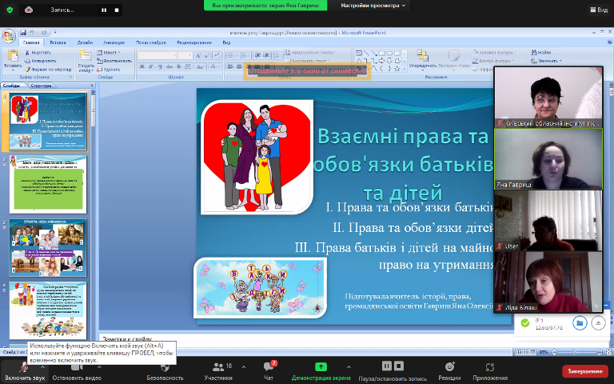Viewport: 614px width, 384px height.
Task: Select slide 4 thumbnail in slide panel
Action: (x=48, y=310)
